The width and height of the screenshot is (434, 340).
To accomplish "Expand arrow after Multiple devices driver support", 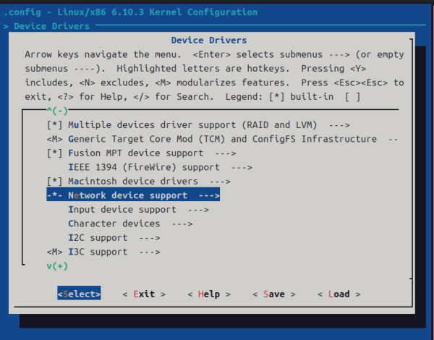I will tap(339, 125).
